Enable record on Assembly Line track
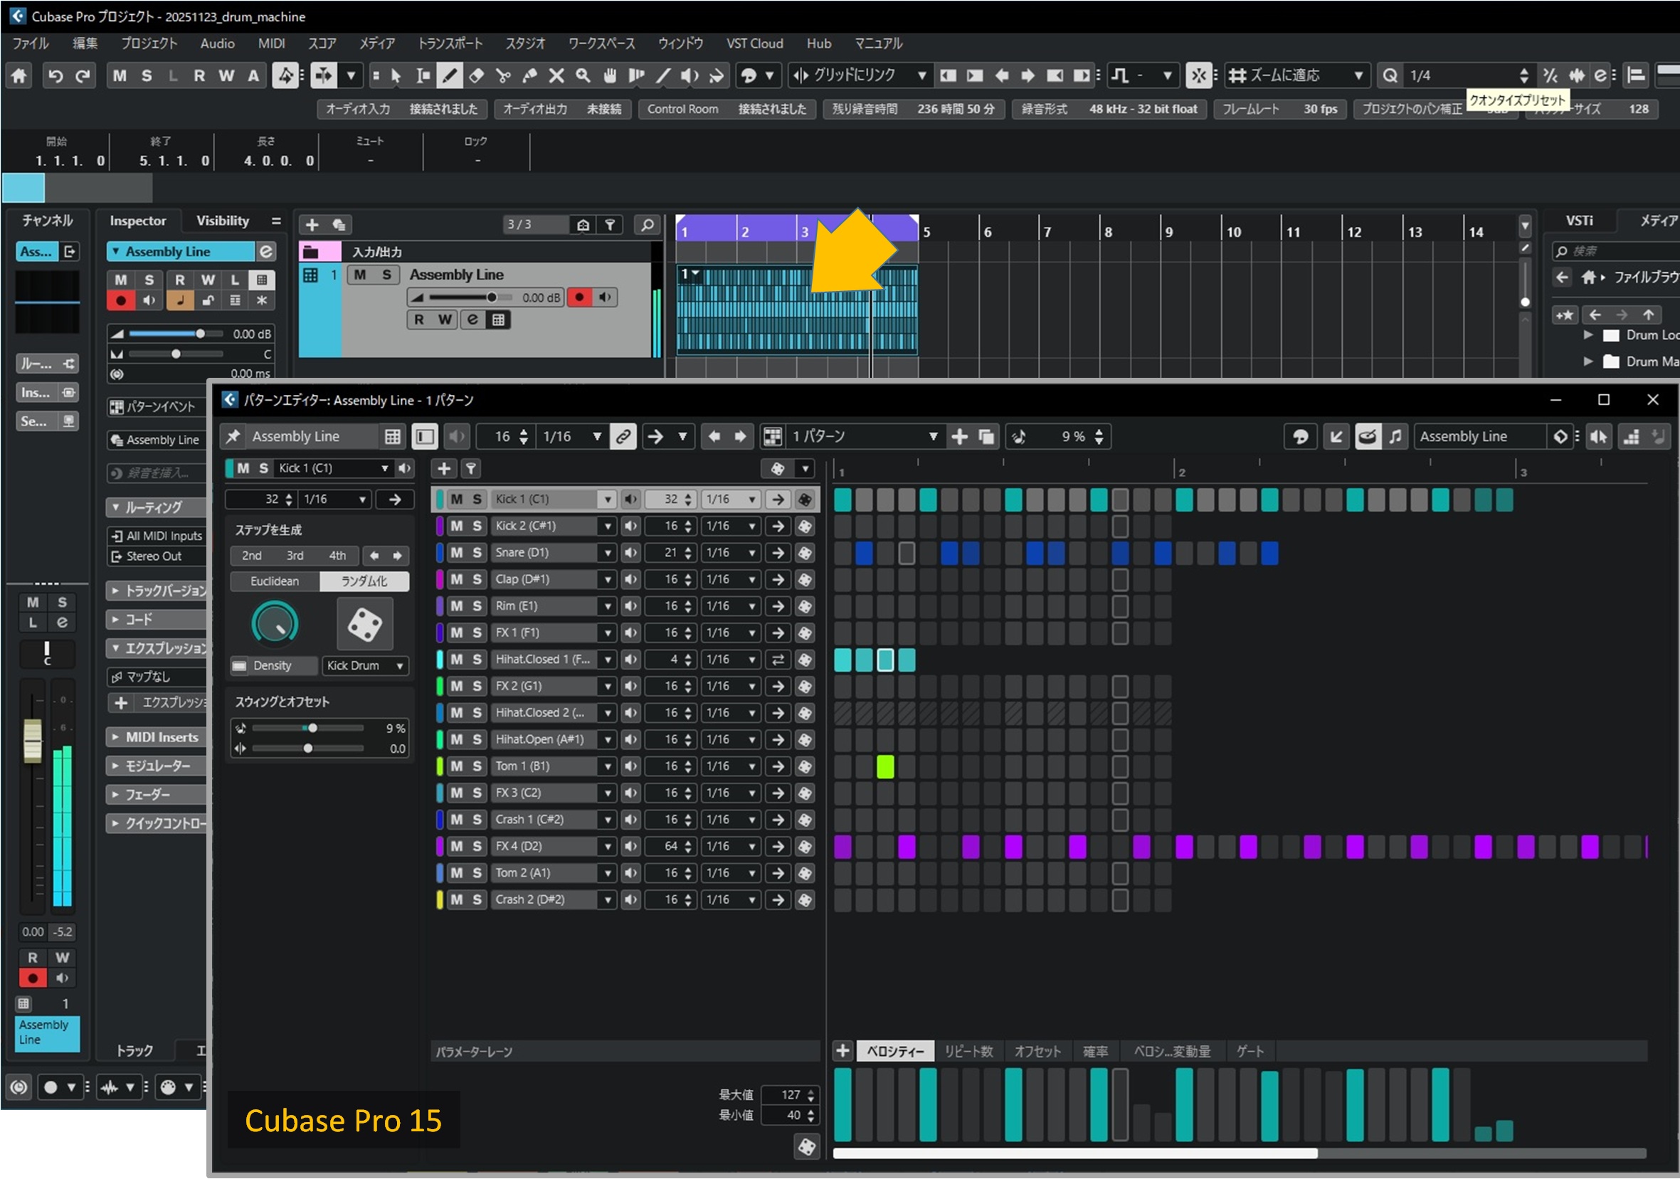 pos(579,297)
